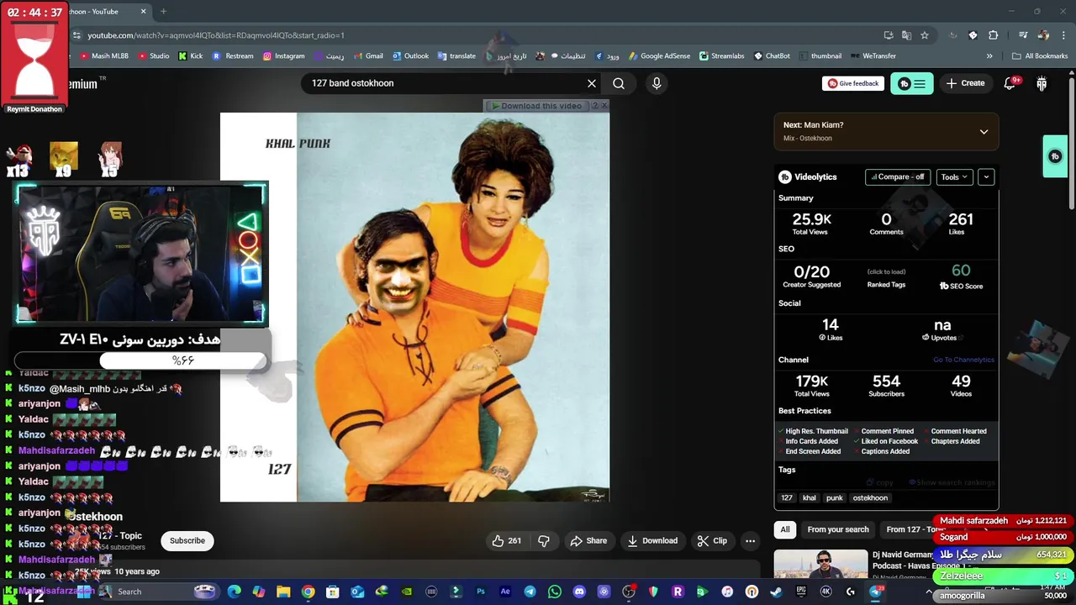The image size is (1076, 605).
Task: Open Chrome media control icon
Action: [1023, 35]
